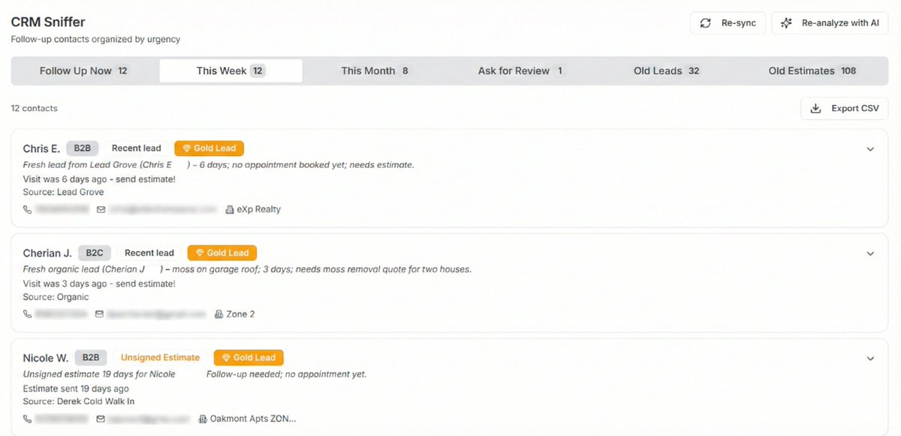This screenshot has width=901, height=436.
Task: Click the phone icon in Chris E. card
Action: coord(28,209)
